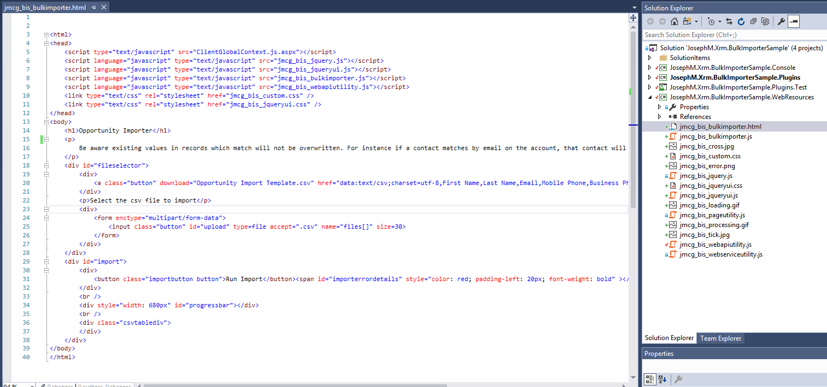Sort properties alphabetically in Properties panel

tap(661, 379)
